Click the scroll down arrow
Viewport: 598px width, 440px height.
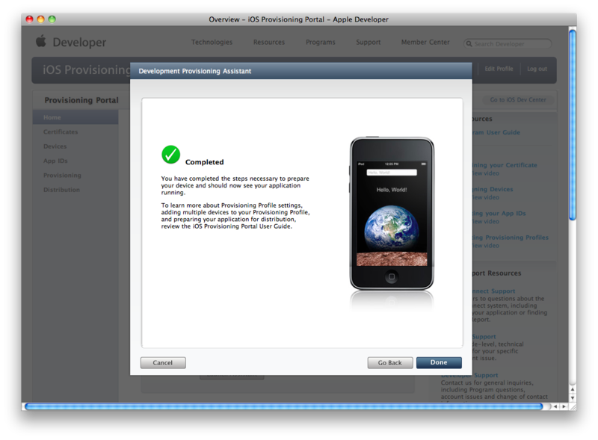[573, 397]
